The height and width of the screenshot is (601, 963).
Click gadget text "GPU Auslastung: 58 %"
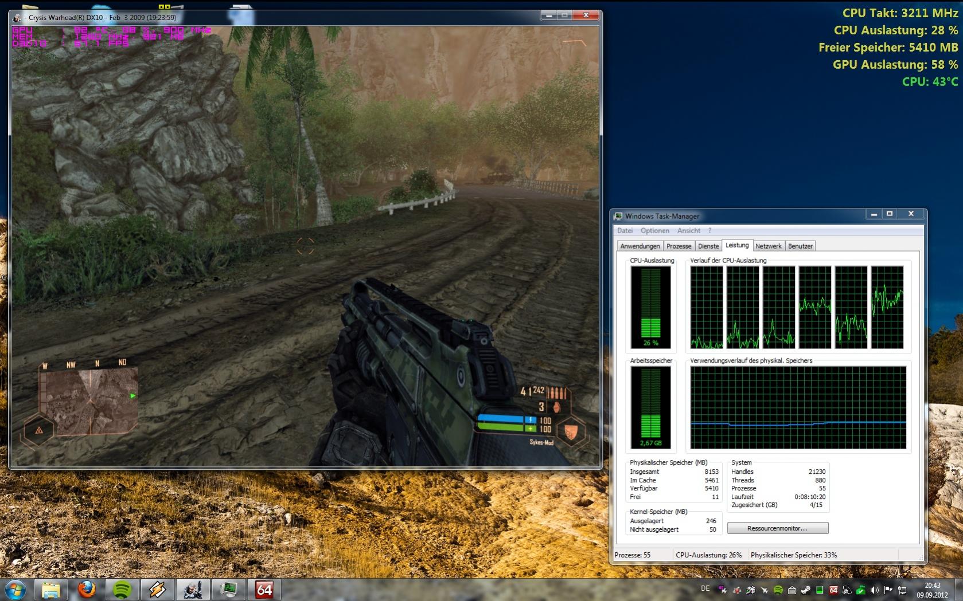895,64
